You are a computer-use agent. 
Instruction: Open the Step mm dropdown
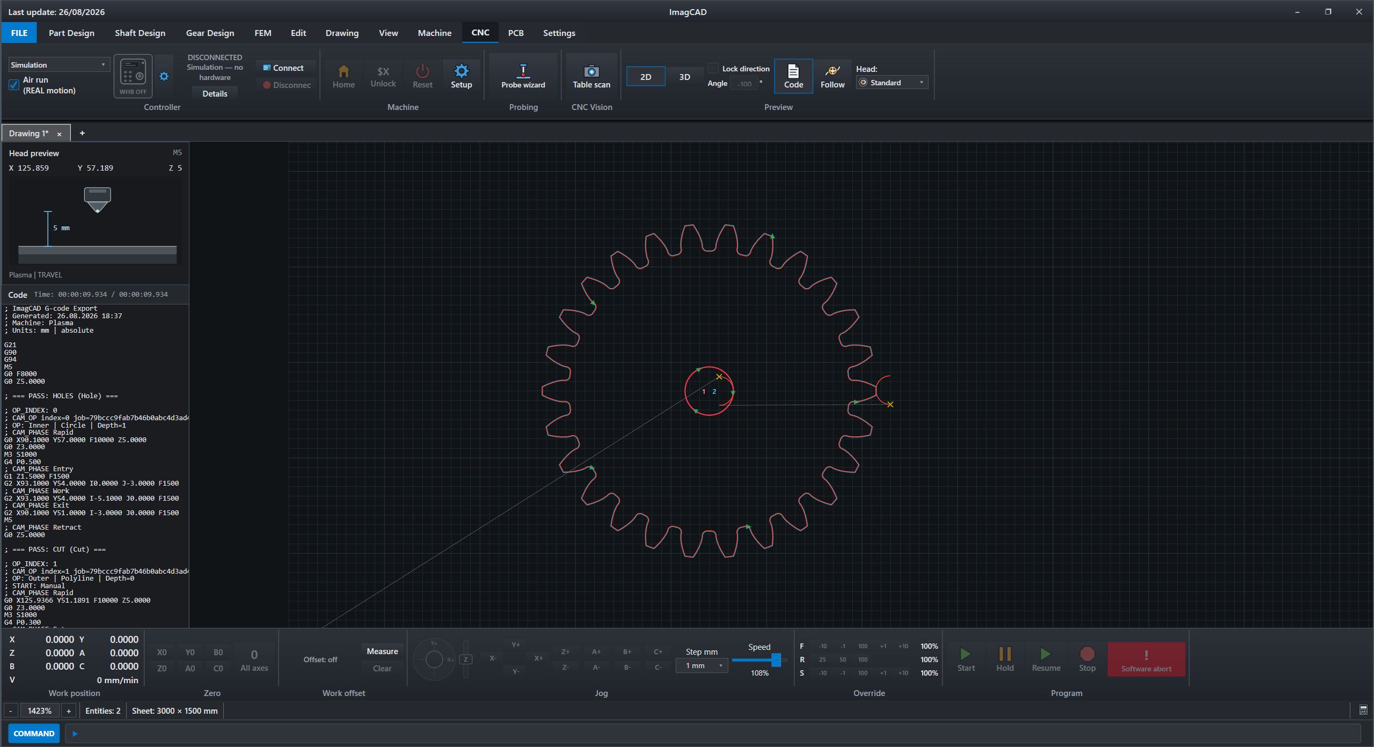coord(701,665)
